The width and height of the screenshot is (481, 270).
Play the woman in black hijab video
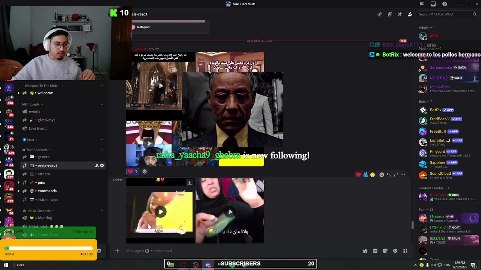tap(230, 212)
